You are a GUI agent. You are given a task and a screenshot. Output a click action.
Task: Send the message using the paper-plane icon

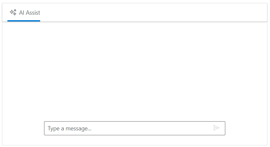pos(216,128)
